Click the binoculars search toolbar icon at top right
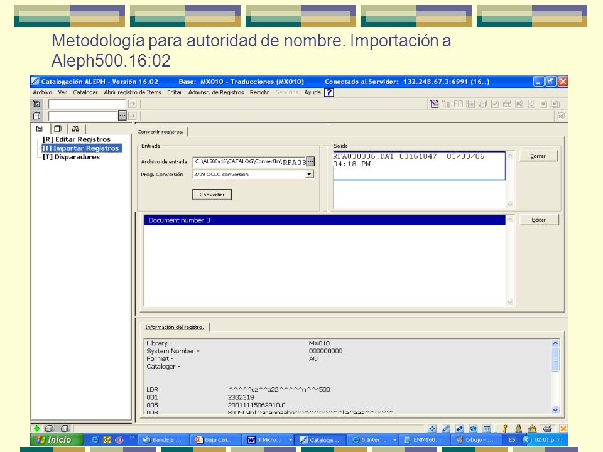This screenshot has height=452, width=603. coord(519,104)
